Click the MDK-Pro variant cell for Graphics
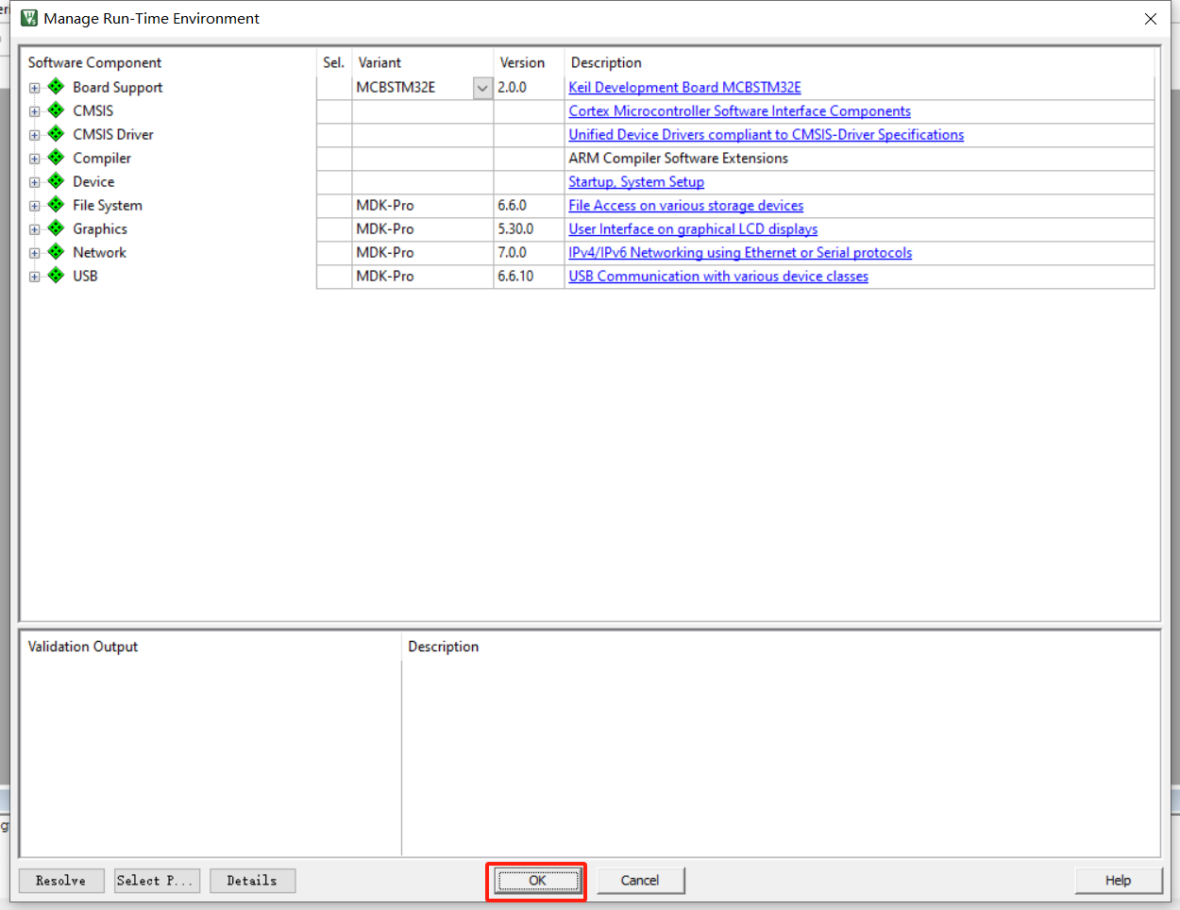The image size is (1180, 910). pos(423,228)
